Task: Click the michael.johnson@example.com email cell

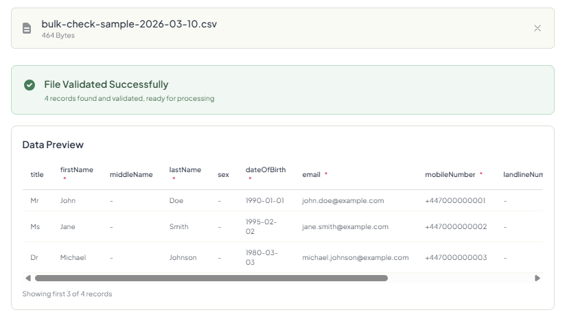Action: [x=356, y=258]
